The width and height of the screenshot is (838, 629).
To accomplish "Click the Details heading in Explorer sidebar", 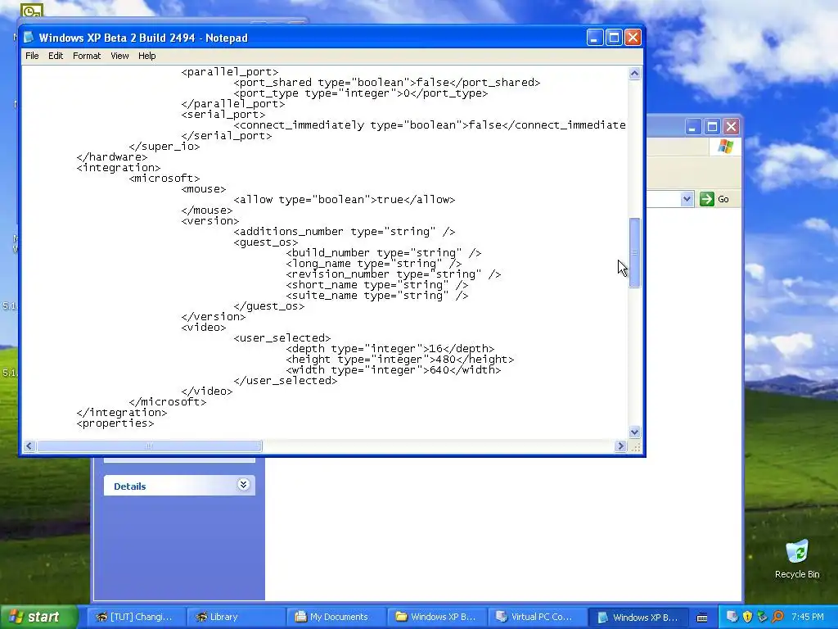I will (x=130, y=486).
